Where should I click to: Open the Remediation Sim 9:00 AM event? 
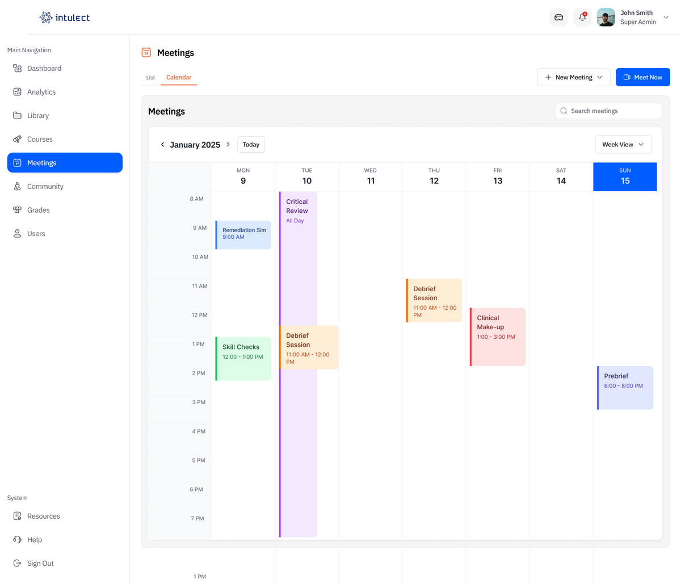[x=243, y=235]
